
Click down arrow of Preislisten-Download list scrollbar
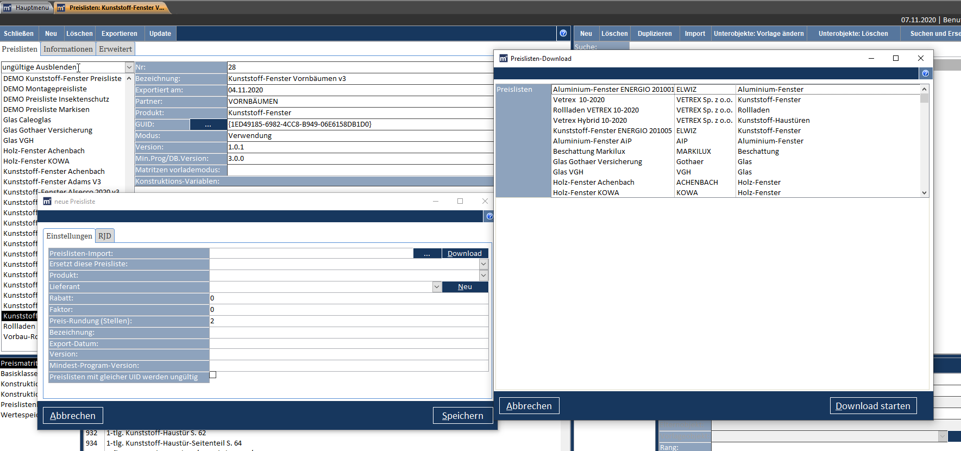tap(924, 193)
